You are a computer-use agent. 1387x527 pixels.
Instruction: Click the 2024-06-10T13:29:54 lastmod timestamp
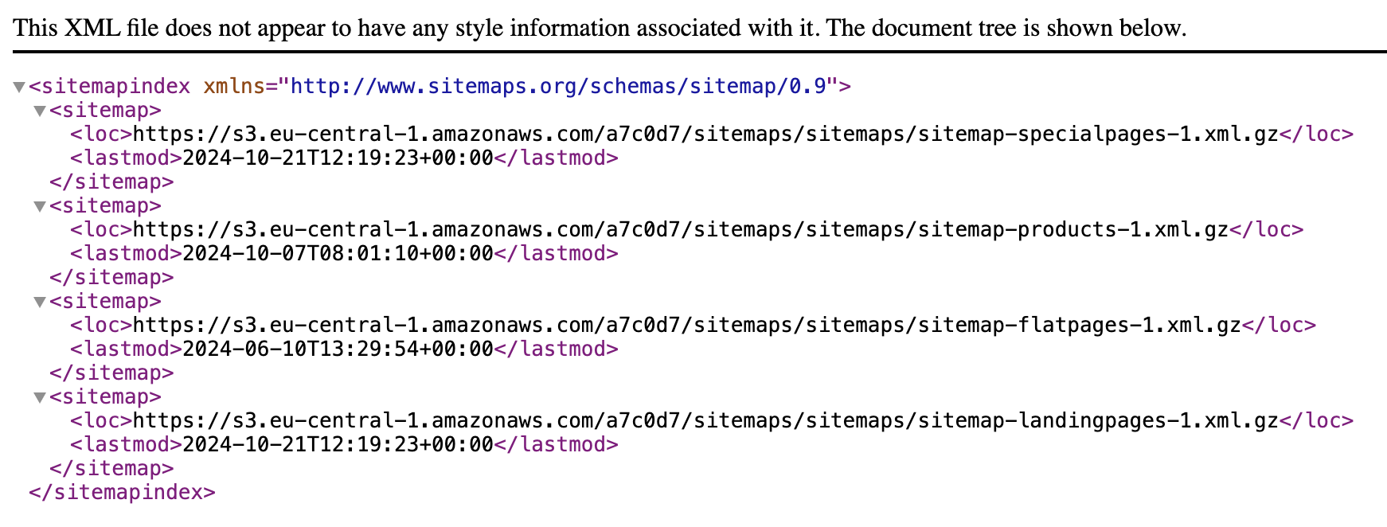pos(338,349)
